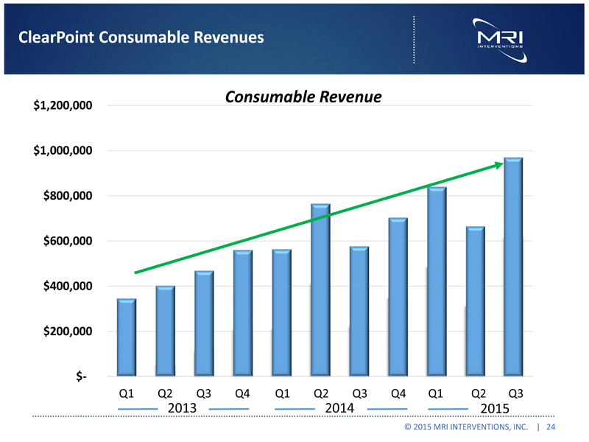Click the $1,200,000 axis label
The image size is (589, 442).
[63, 106]
